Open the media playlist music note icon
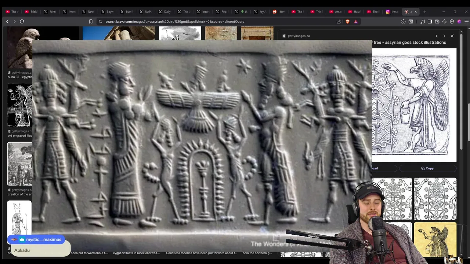Screen dimensions: 470x264 tap(423, 22)
